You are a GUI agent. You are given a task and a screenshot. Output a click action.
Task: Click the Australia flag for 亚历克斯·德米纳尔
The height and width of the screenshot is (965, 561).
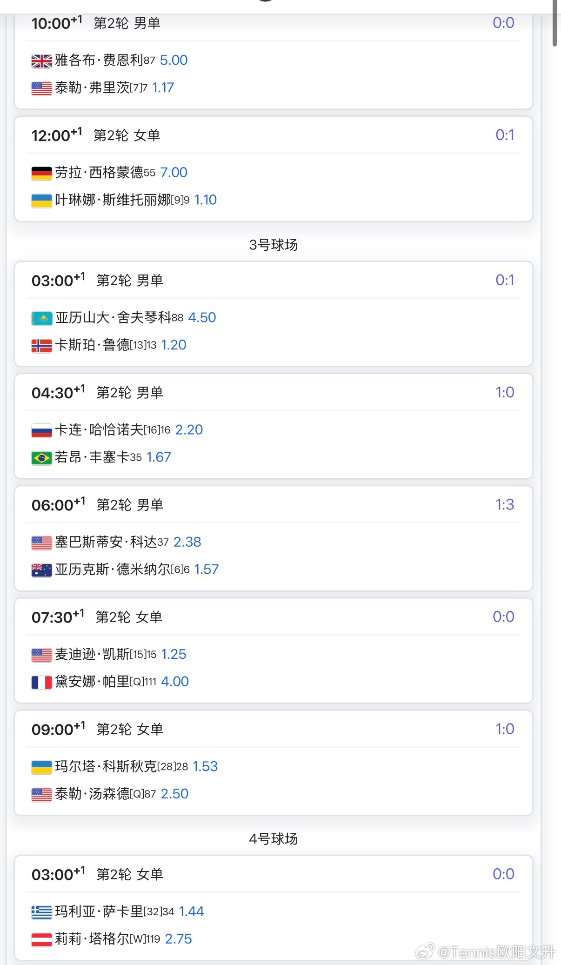pyautogui.click(x=41, y=570)
